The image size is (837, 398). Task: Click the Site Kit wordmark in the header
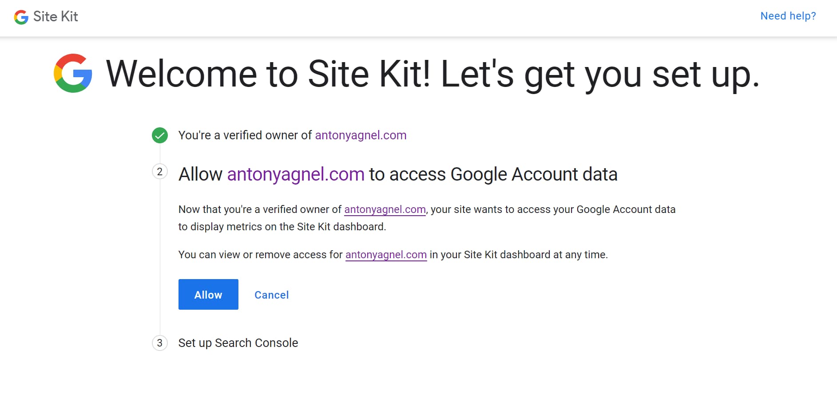55,17
